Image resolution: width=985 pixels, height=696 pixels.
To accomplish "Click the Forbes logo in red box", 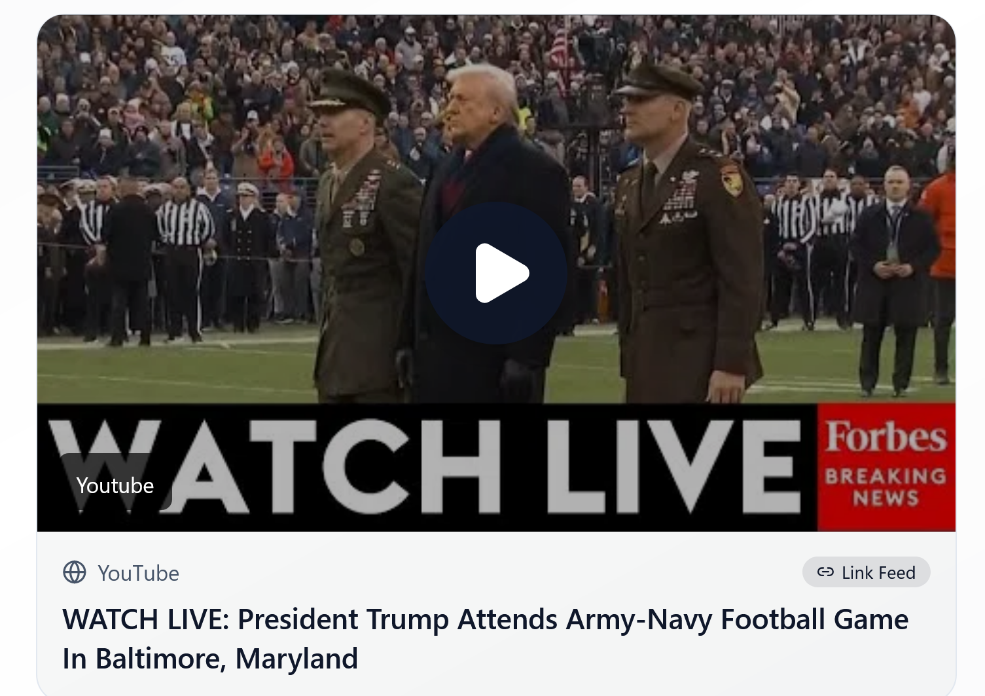I will click(x=886, y=437).
